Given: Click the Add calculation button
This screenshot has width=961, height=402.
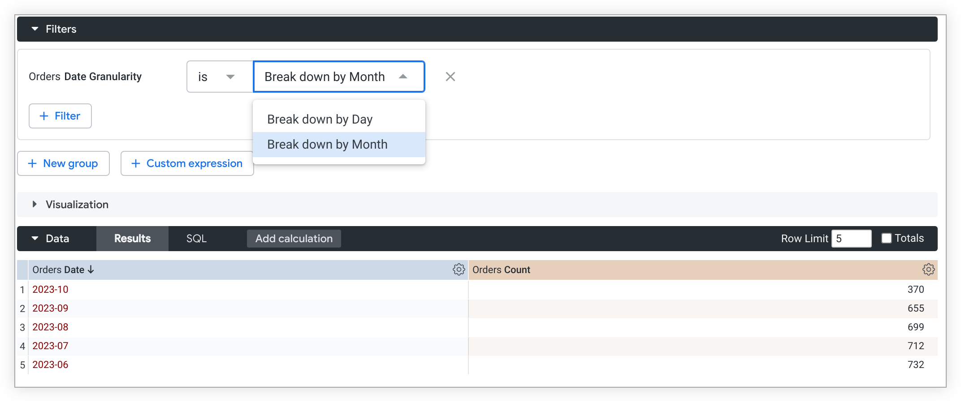Looking at the screenshot, I should (294, 239).
